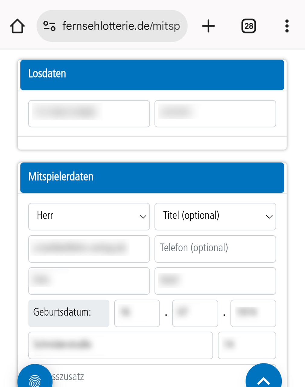The height and width of the screenshot is (387, 305).
Task: Open the browser three-dot menu
Action: (287, 26)
